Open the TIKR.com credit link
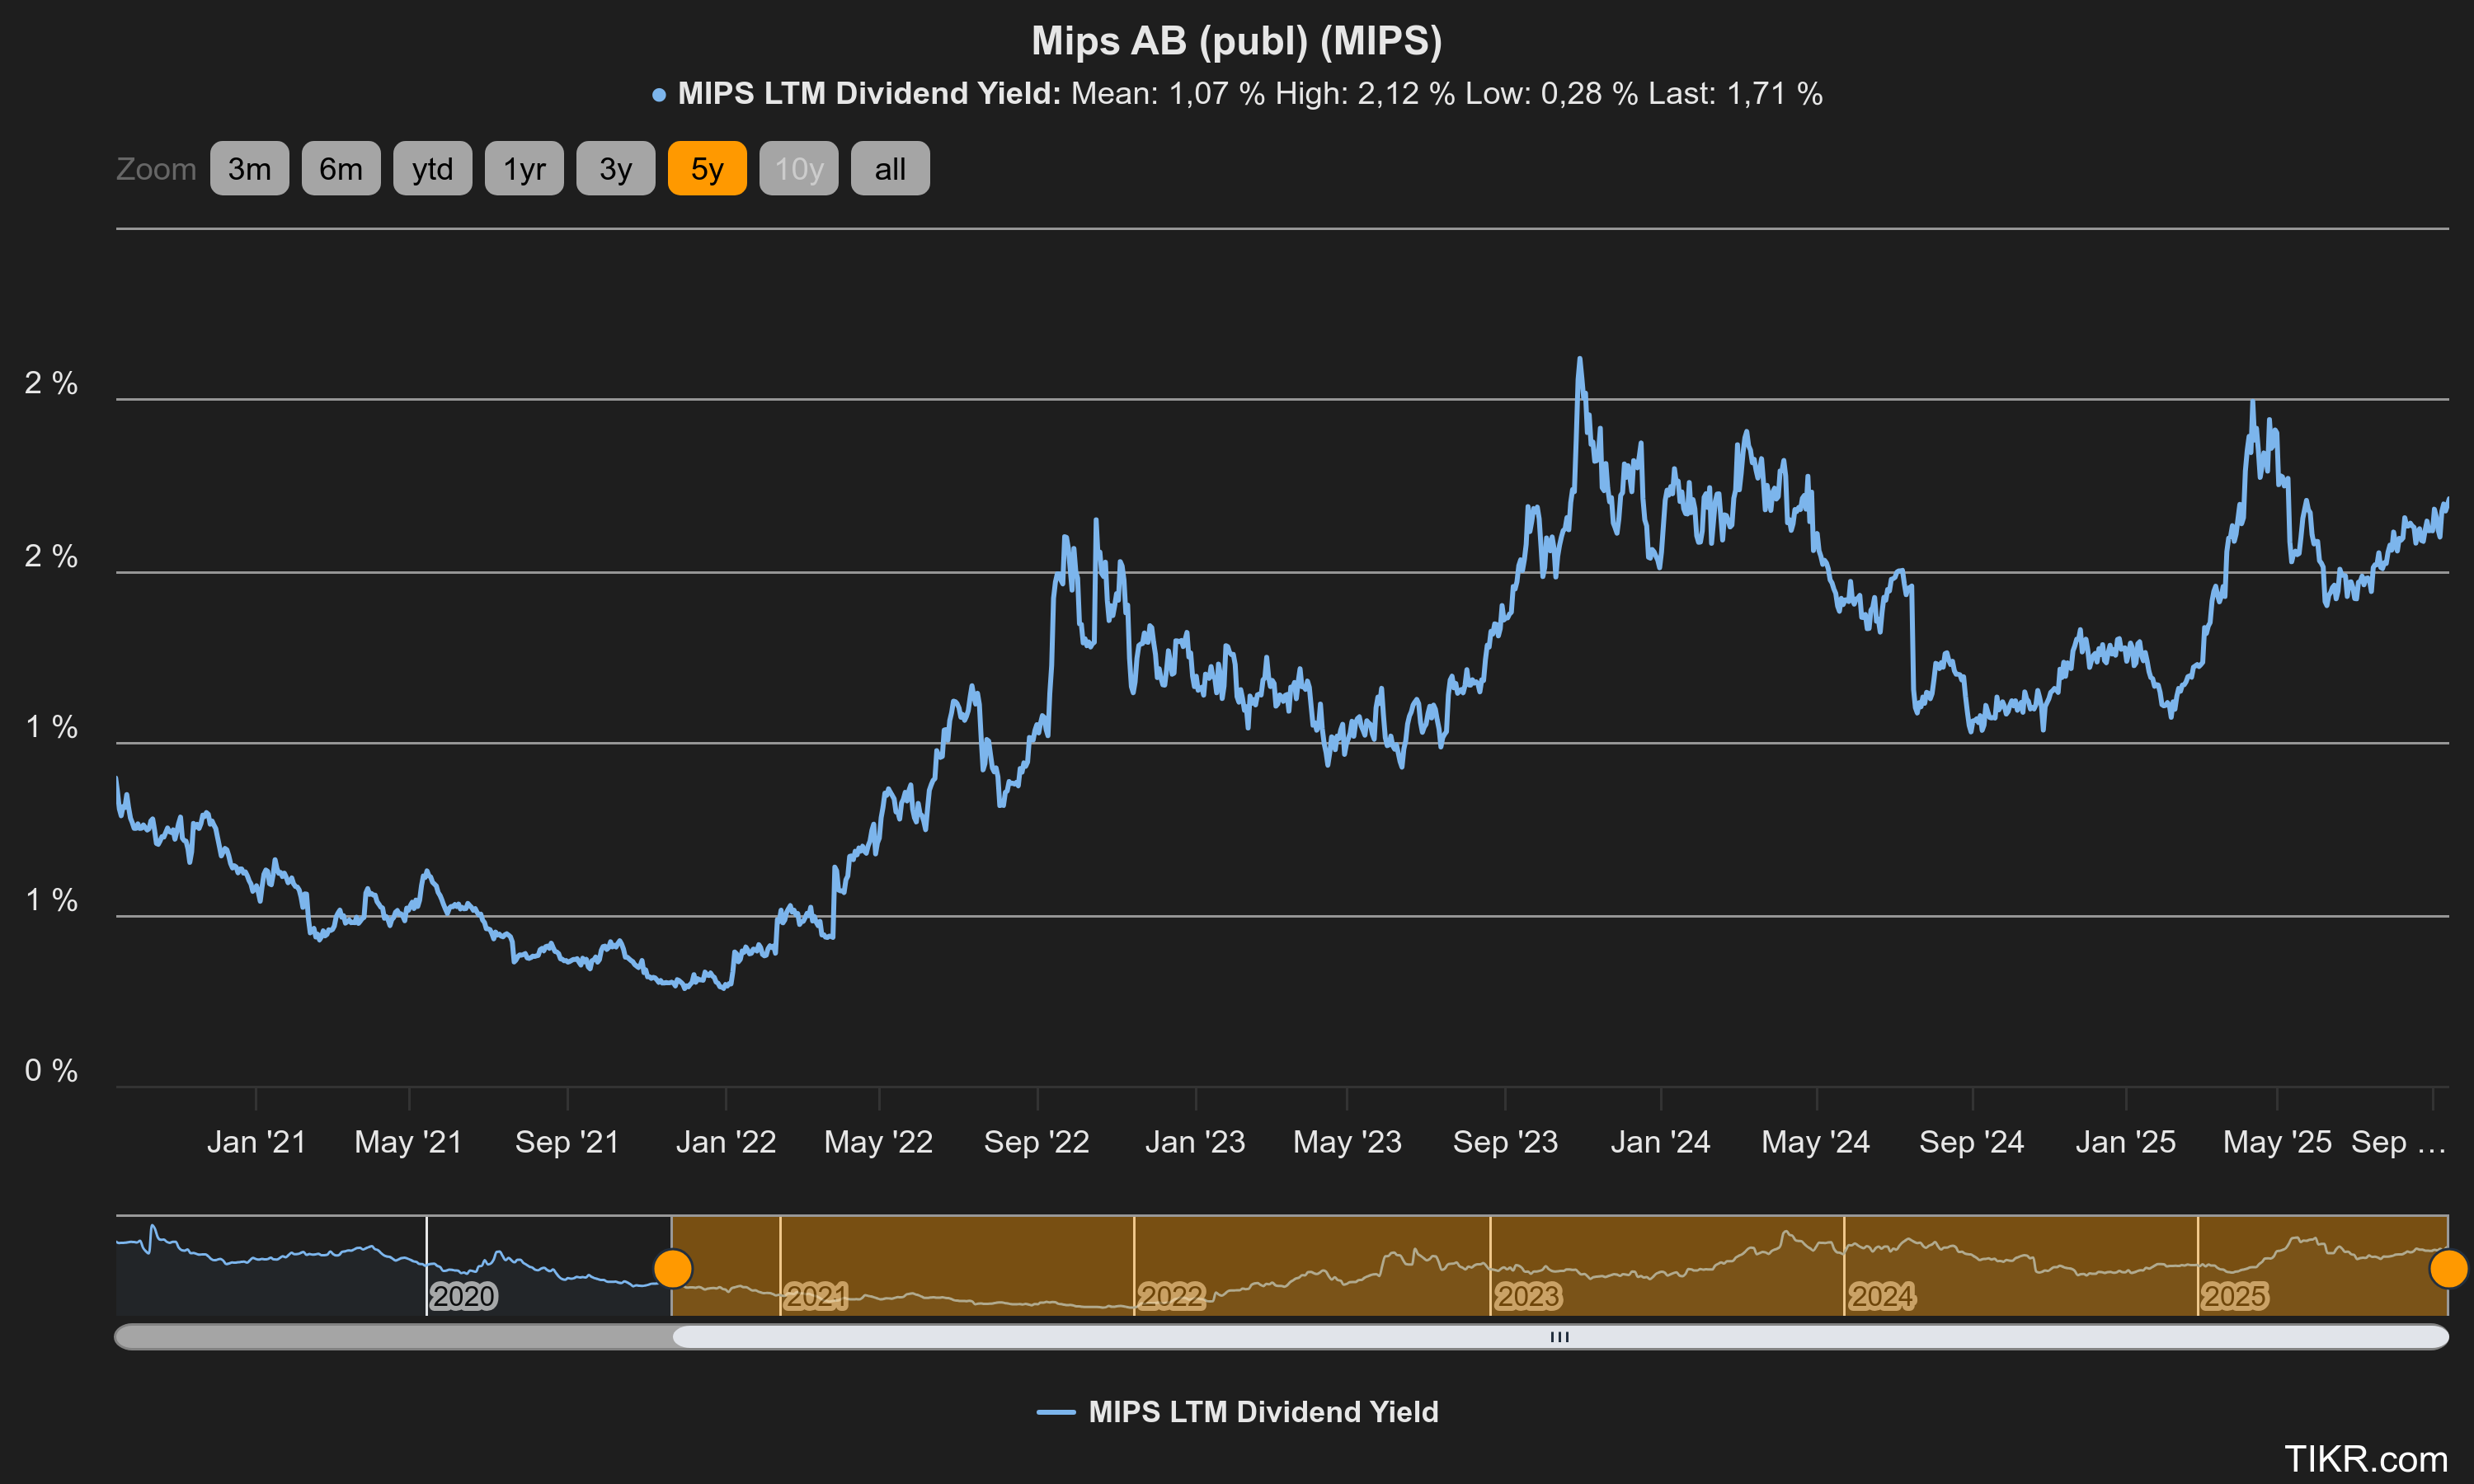2474x1484 pixels. pos(2365,1458)
